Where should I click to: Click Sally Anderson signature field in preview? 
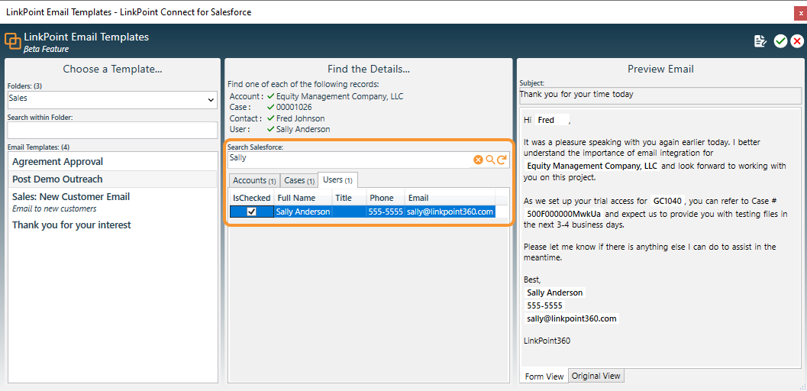(x=555, y=292)
